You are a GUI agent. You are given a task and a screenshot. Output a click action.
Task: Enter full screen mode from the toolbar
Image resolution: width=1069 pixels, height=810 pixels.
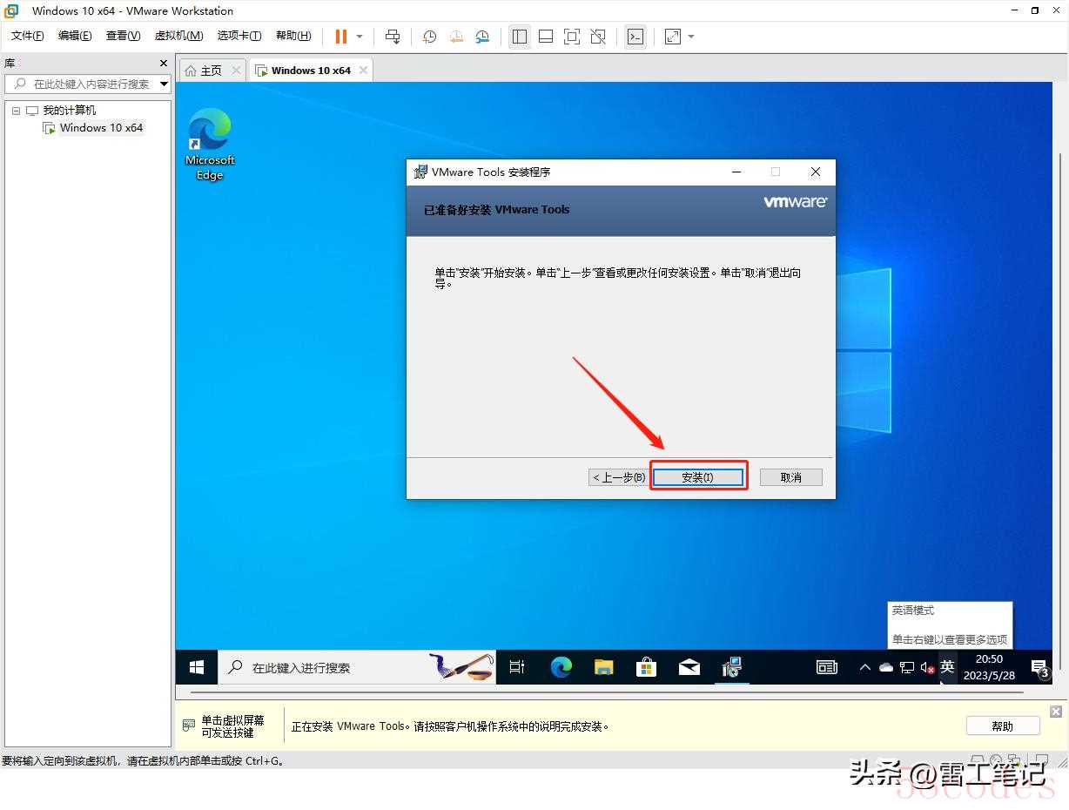click(x=572, y=37)
